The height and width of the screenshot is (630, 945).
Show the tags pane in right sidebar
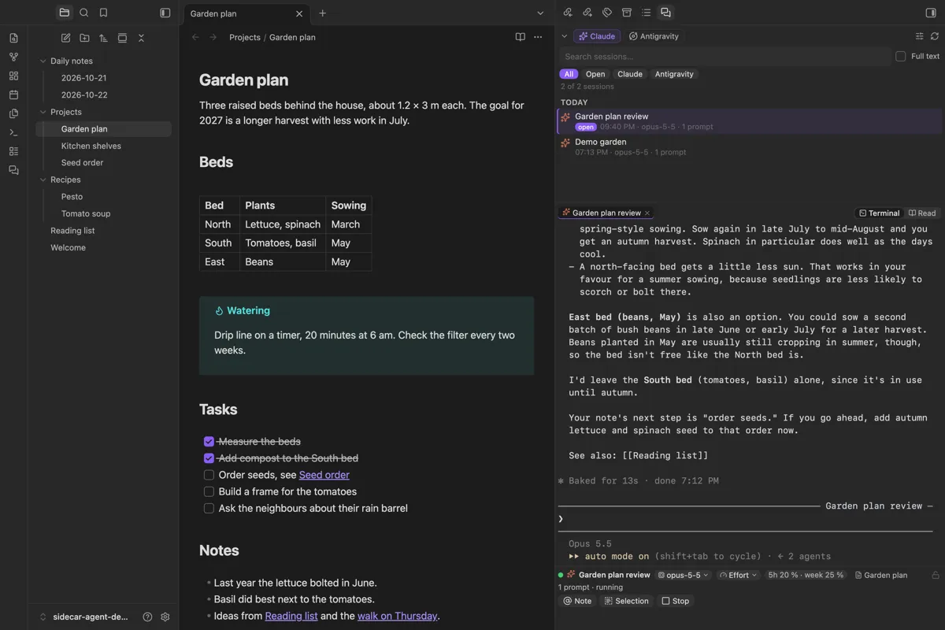[607, 13]
